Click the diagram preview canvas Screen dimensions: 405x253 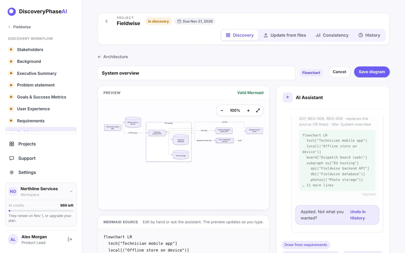click(184, 154)
